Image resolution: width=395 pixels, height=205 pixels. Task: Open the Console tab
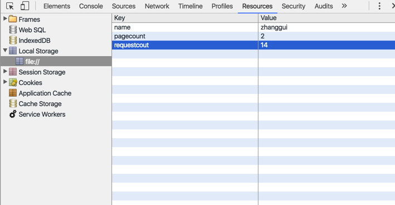tap(91, 6)
